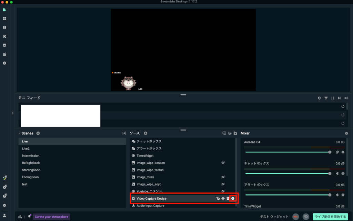Click the Curate your atmosphere button
This screenshot has height=221, width=353.
51,217
